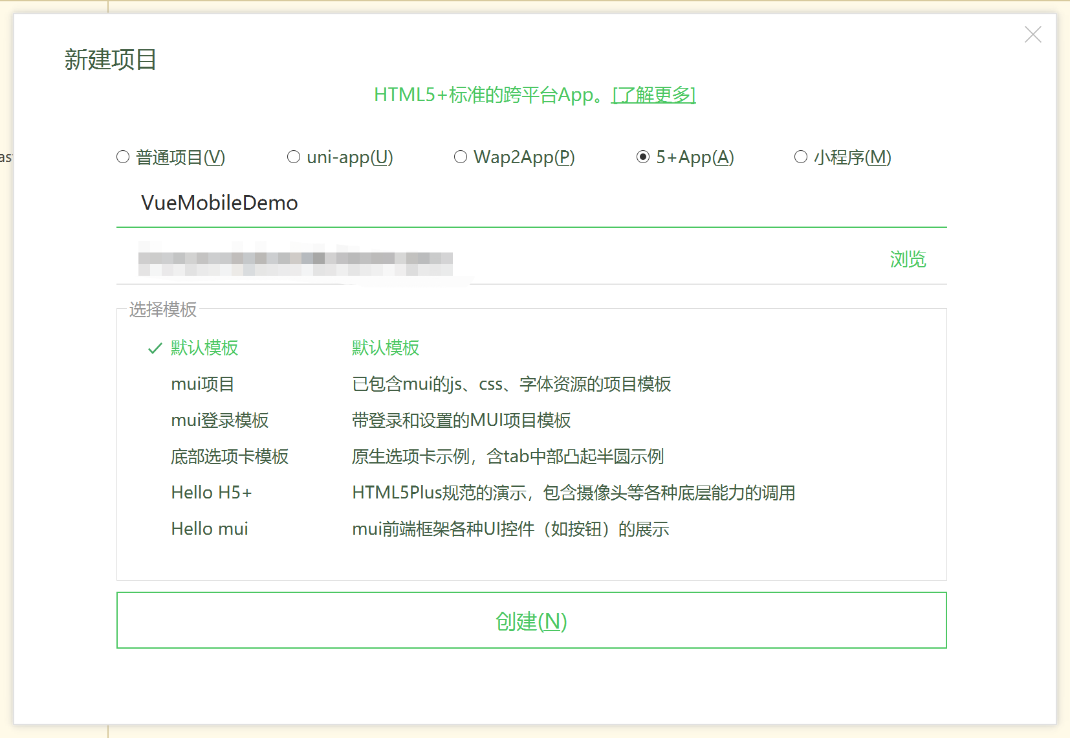Select the Hello mui template
This screenshot has width=1070, height=738.
click(x=209, y=528)
